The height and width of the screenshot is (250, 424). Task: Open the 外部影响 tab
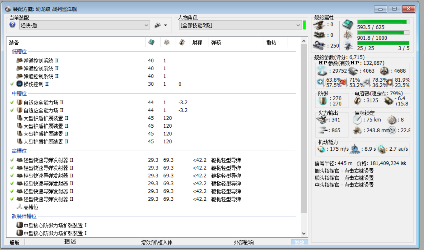pyautogui.click(x=243, y=242)
